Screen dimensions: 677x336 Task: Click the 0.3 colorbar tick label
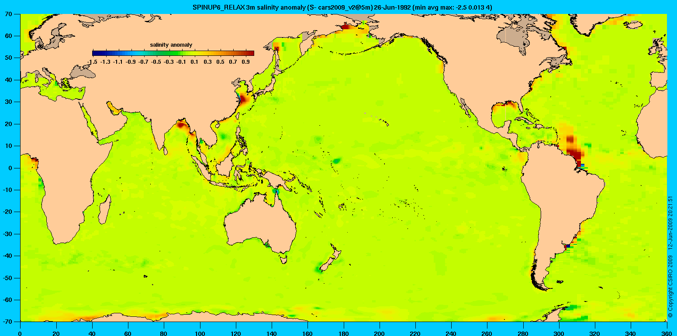click(207, 62)
